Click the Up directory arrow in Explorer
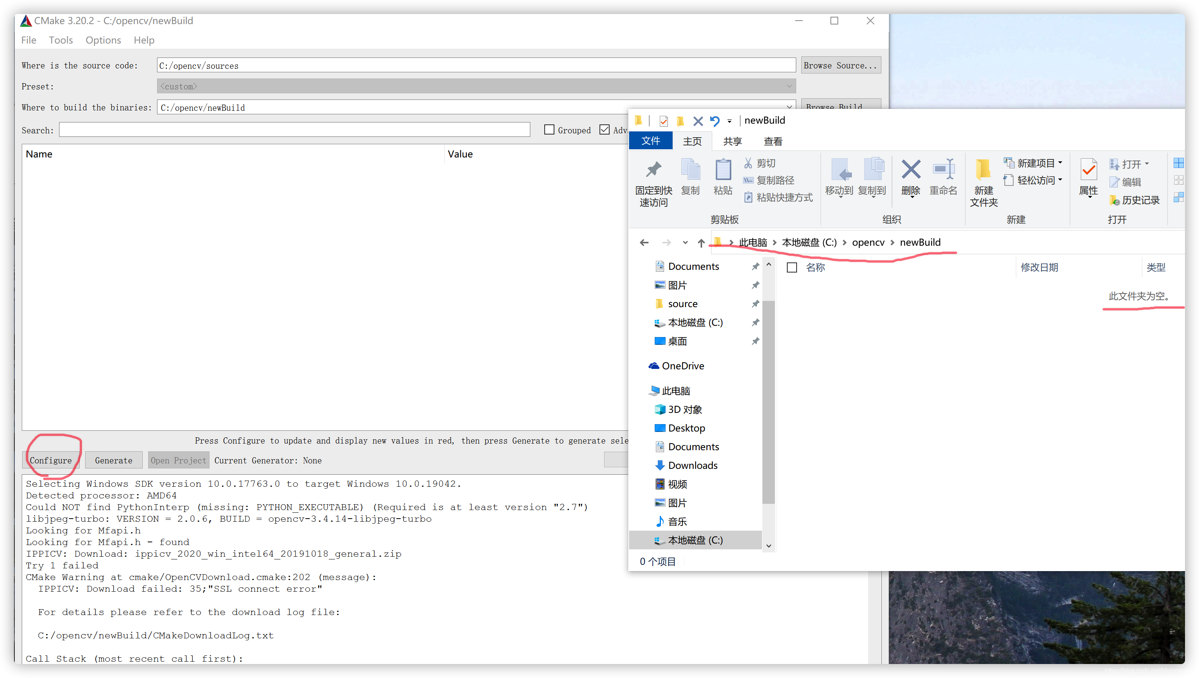The image size is (1199, 678). click(701, 243)
